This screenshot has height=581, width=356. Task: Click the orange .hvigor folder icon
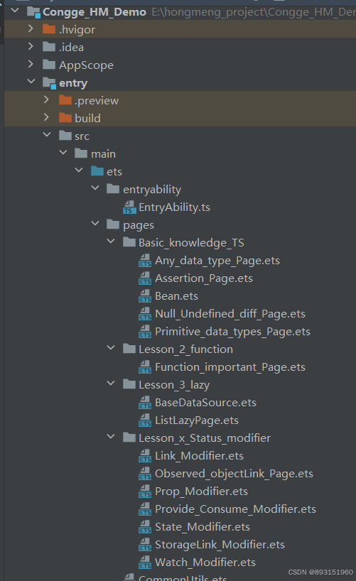(49, 29)
